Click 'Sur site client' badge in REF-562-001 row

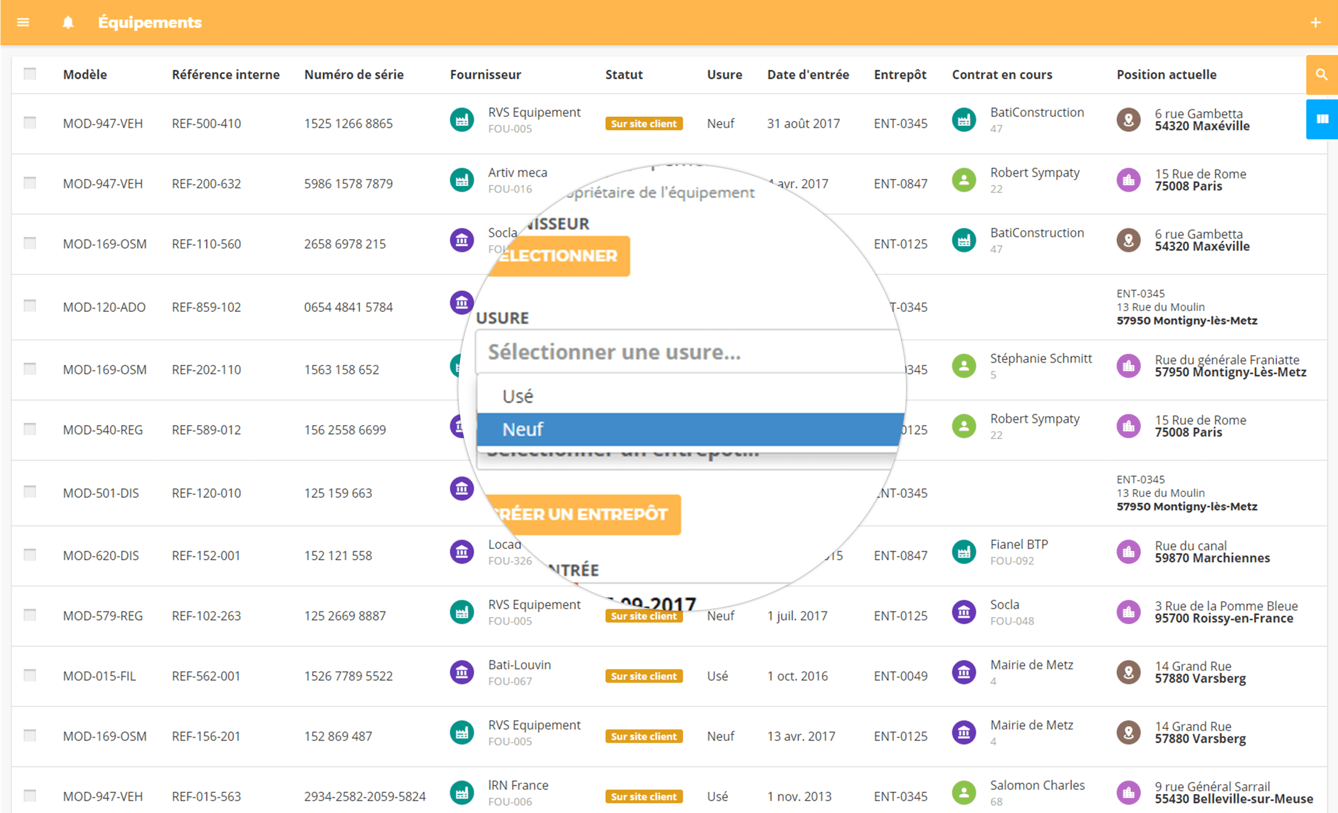[x=644, y=676]
